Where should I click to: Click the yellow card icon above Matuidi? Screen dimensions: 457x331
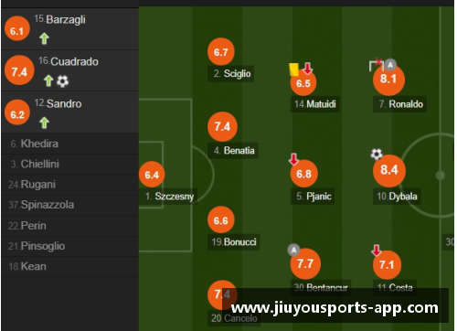(x=293, y=69)
